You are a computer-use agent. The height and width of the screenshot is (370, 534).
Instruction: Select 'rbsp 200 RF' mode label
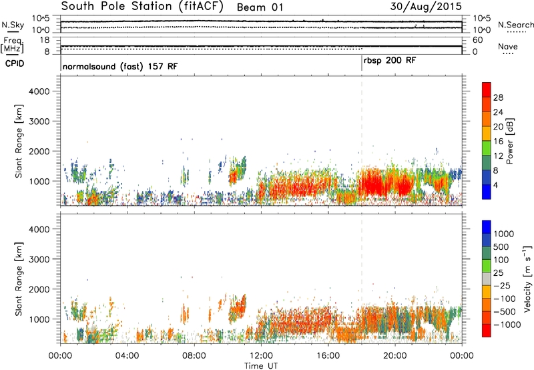tap(390, 61)
